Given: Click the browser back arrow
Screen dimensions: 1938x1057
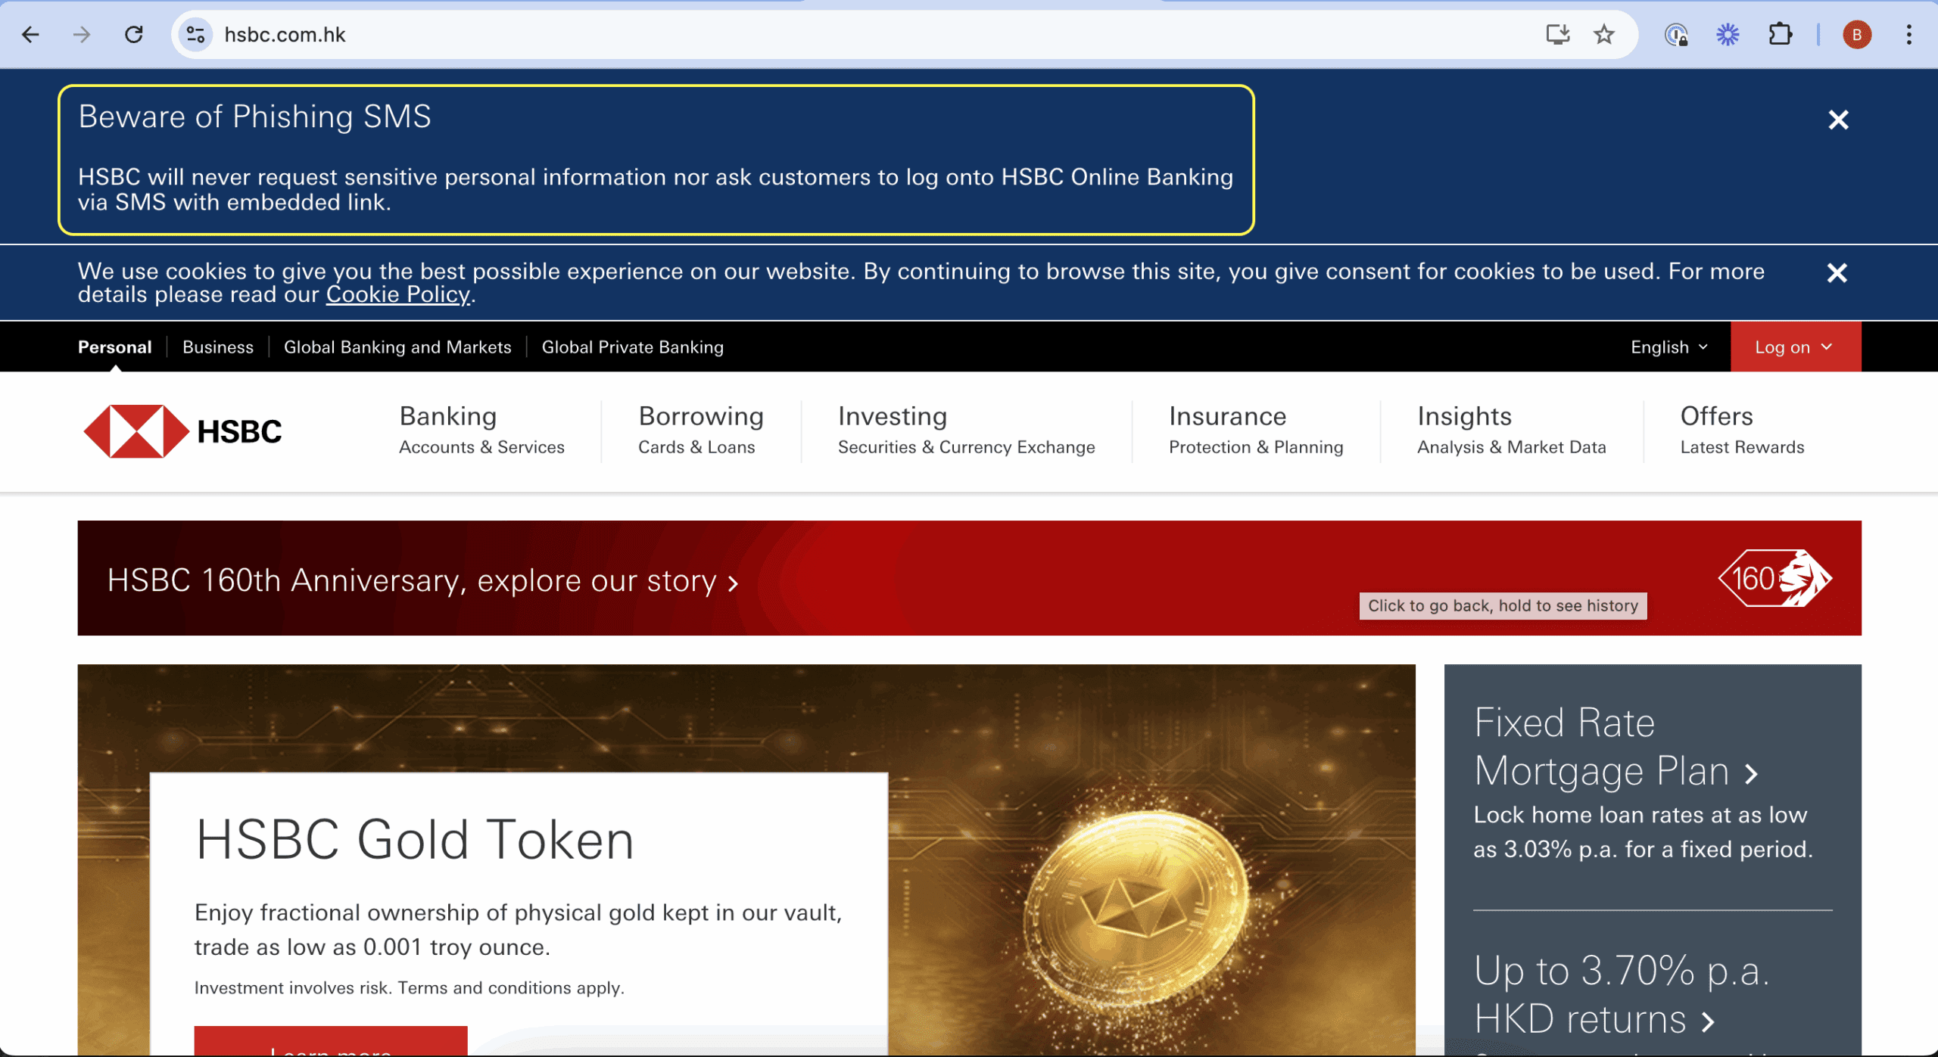Looking at the screenshot, I should tap(30, 35).
